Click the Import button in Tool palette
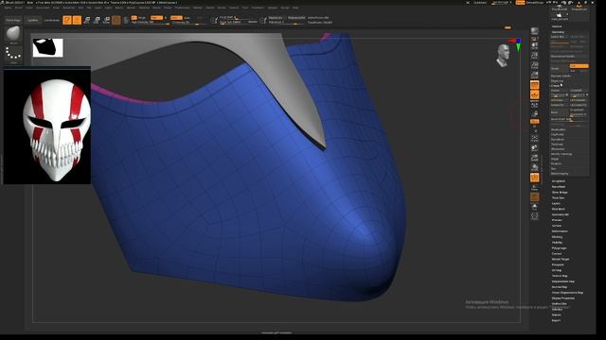The width and height of the screenshot is (606, 340). coord(556,314)
